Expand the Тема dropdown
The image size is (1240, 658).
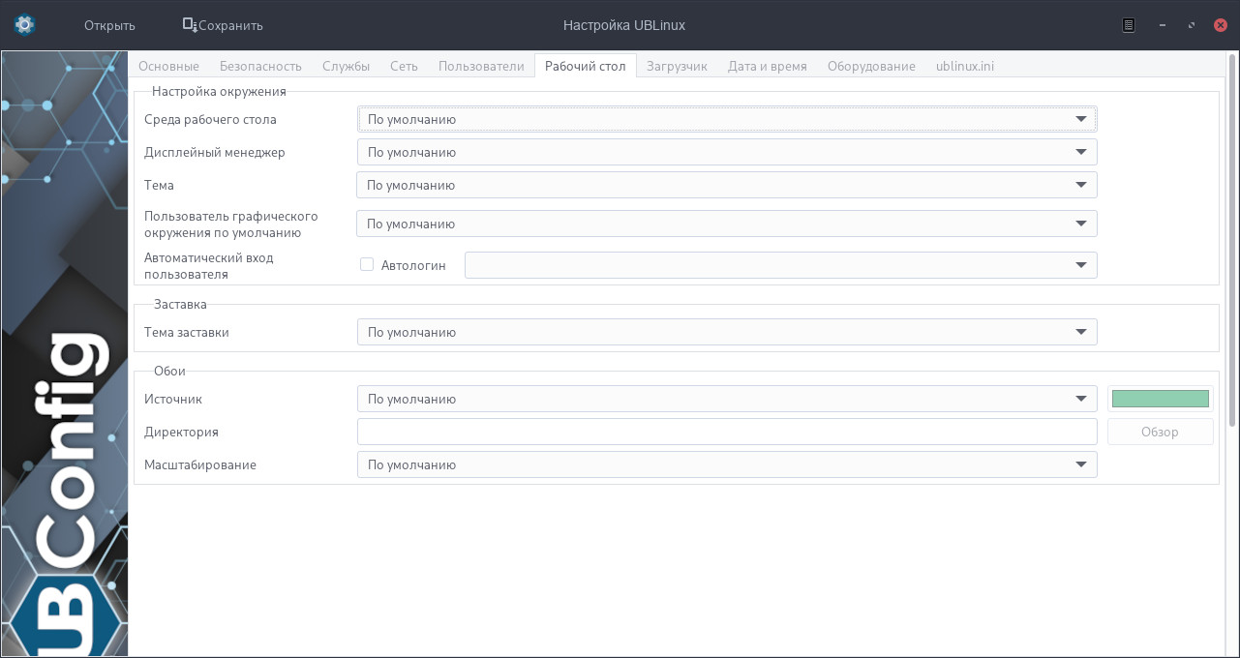[x=727, y=185]
